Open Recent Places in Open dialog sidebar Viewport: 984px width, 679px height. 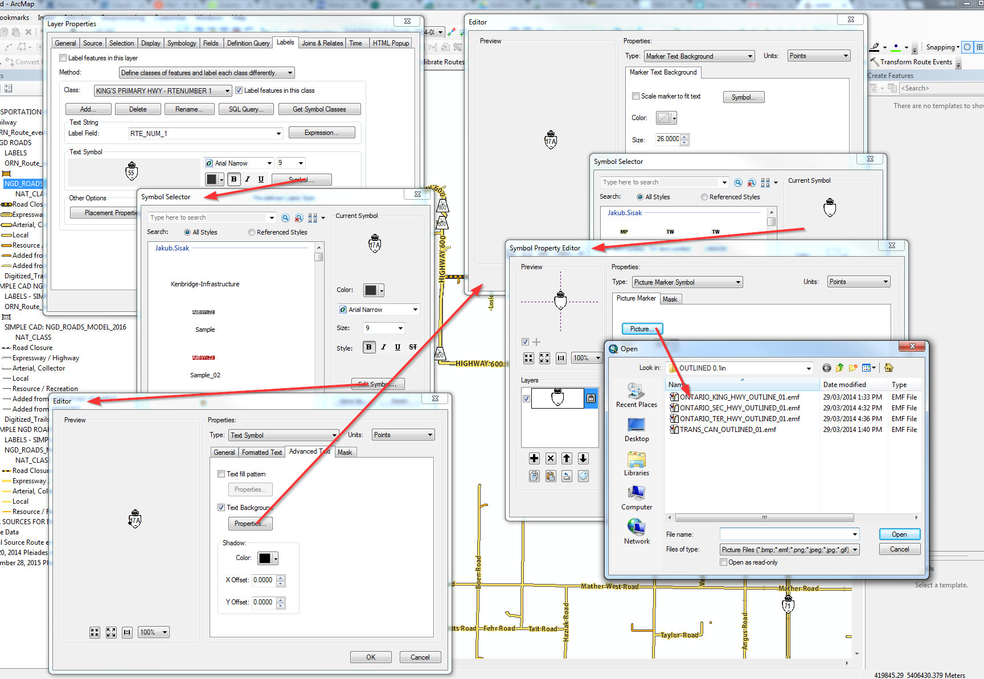point(636,395)
